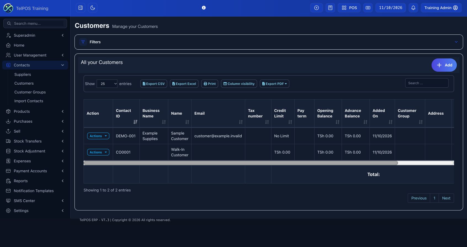Toggle dark mode with the moon icon
The height and width of the screenshot is (247, 467).
coord(93,8)
